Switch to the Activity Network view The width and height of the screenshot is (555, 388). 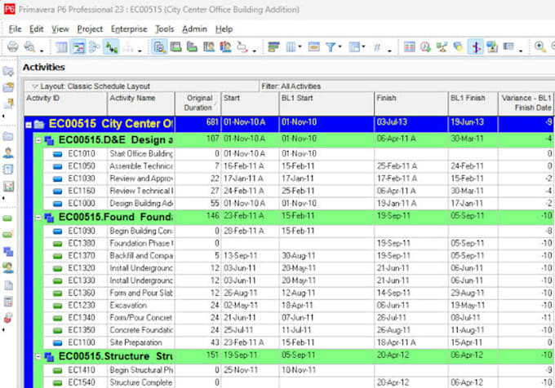point(94,47)
